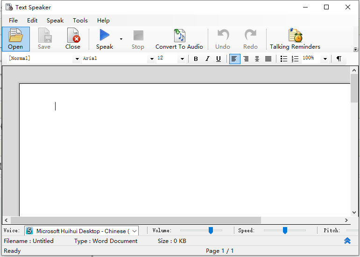This screenshot has height=257, width=360.
Task: Click the Redo arrow icon
Action: pos(250,39)
